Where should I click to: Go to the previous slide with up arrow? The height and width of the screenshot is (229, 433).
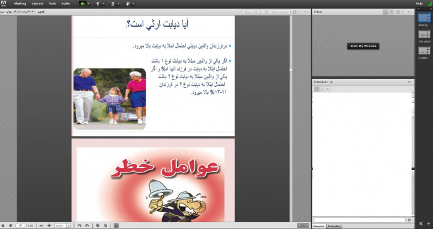point(3,226)
